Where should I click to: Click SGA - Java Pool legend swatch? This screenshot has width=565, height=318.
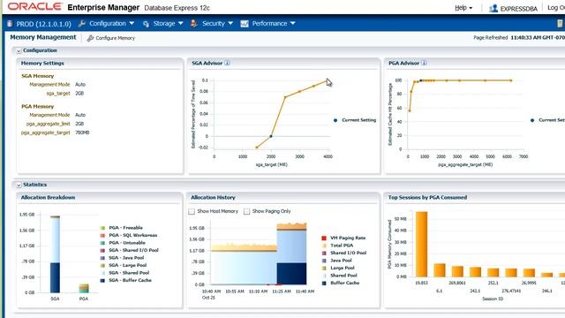click(102, 258)
